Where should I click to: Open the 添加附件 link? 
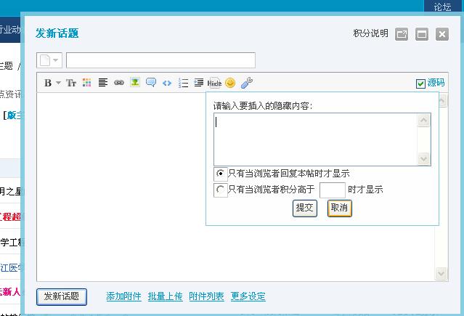point(123,296)
